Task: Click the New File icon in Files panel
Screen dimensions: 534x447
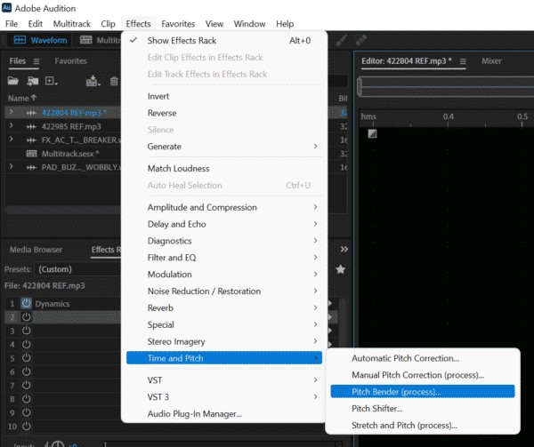Action: point(52,81)
